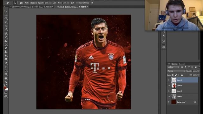
Task: Select the Clone Stamp tool
Action: click(6, 41)
